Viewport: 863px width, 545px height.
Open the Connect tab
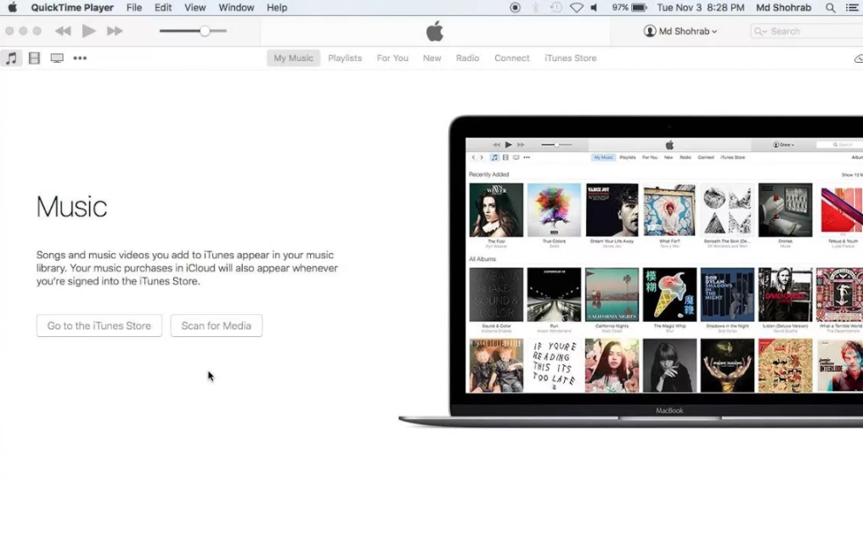tap(512, 59)
